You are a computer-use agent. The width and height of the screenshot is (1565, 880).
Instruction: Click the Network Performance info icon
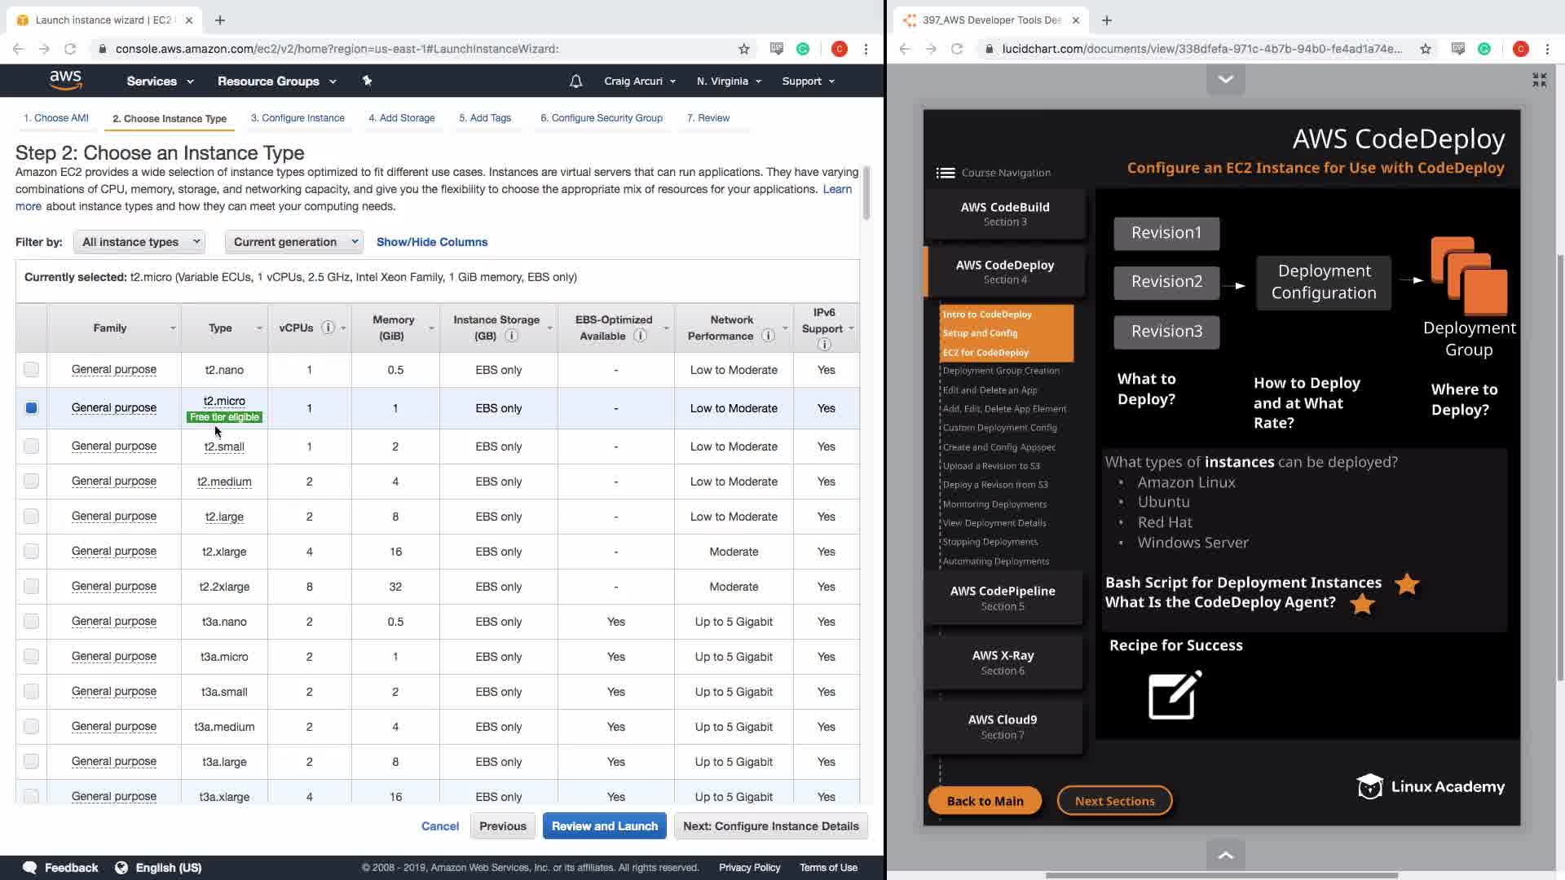click(768, 336)
